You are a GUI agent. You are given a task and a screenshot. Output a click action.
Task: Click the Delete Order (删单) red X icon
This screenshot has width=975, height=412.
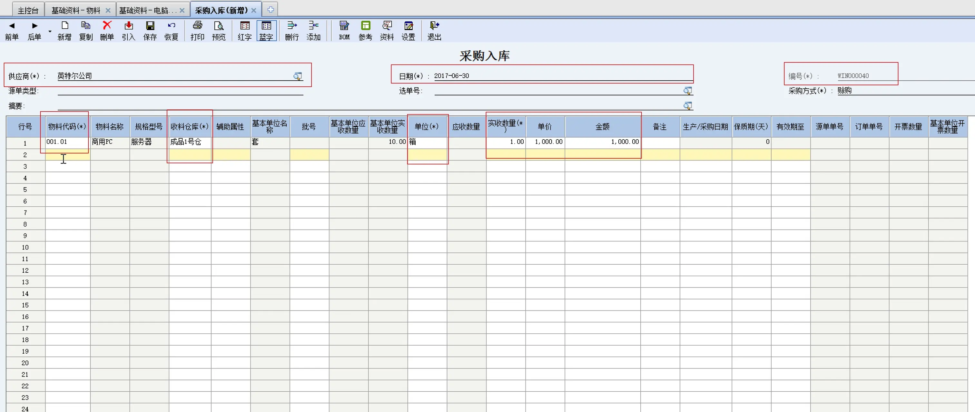click(x=107, y=26)
